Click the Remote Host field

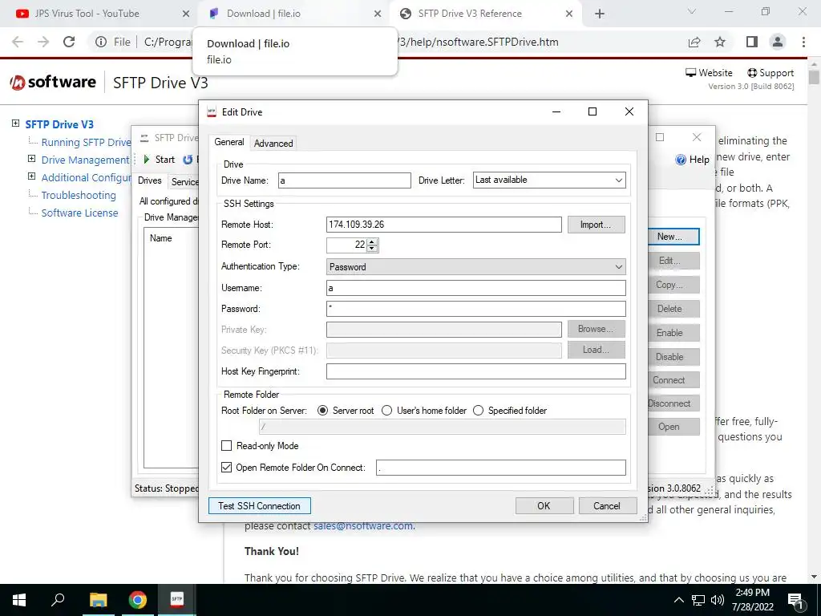443,225
